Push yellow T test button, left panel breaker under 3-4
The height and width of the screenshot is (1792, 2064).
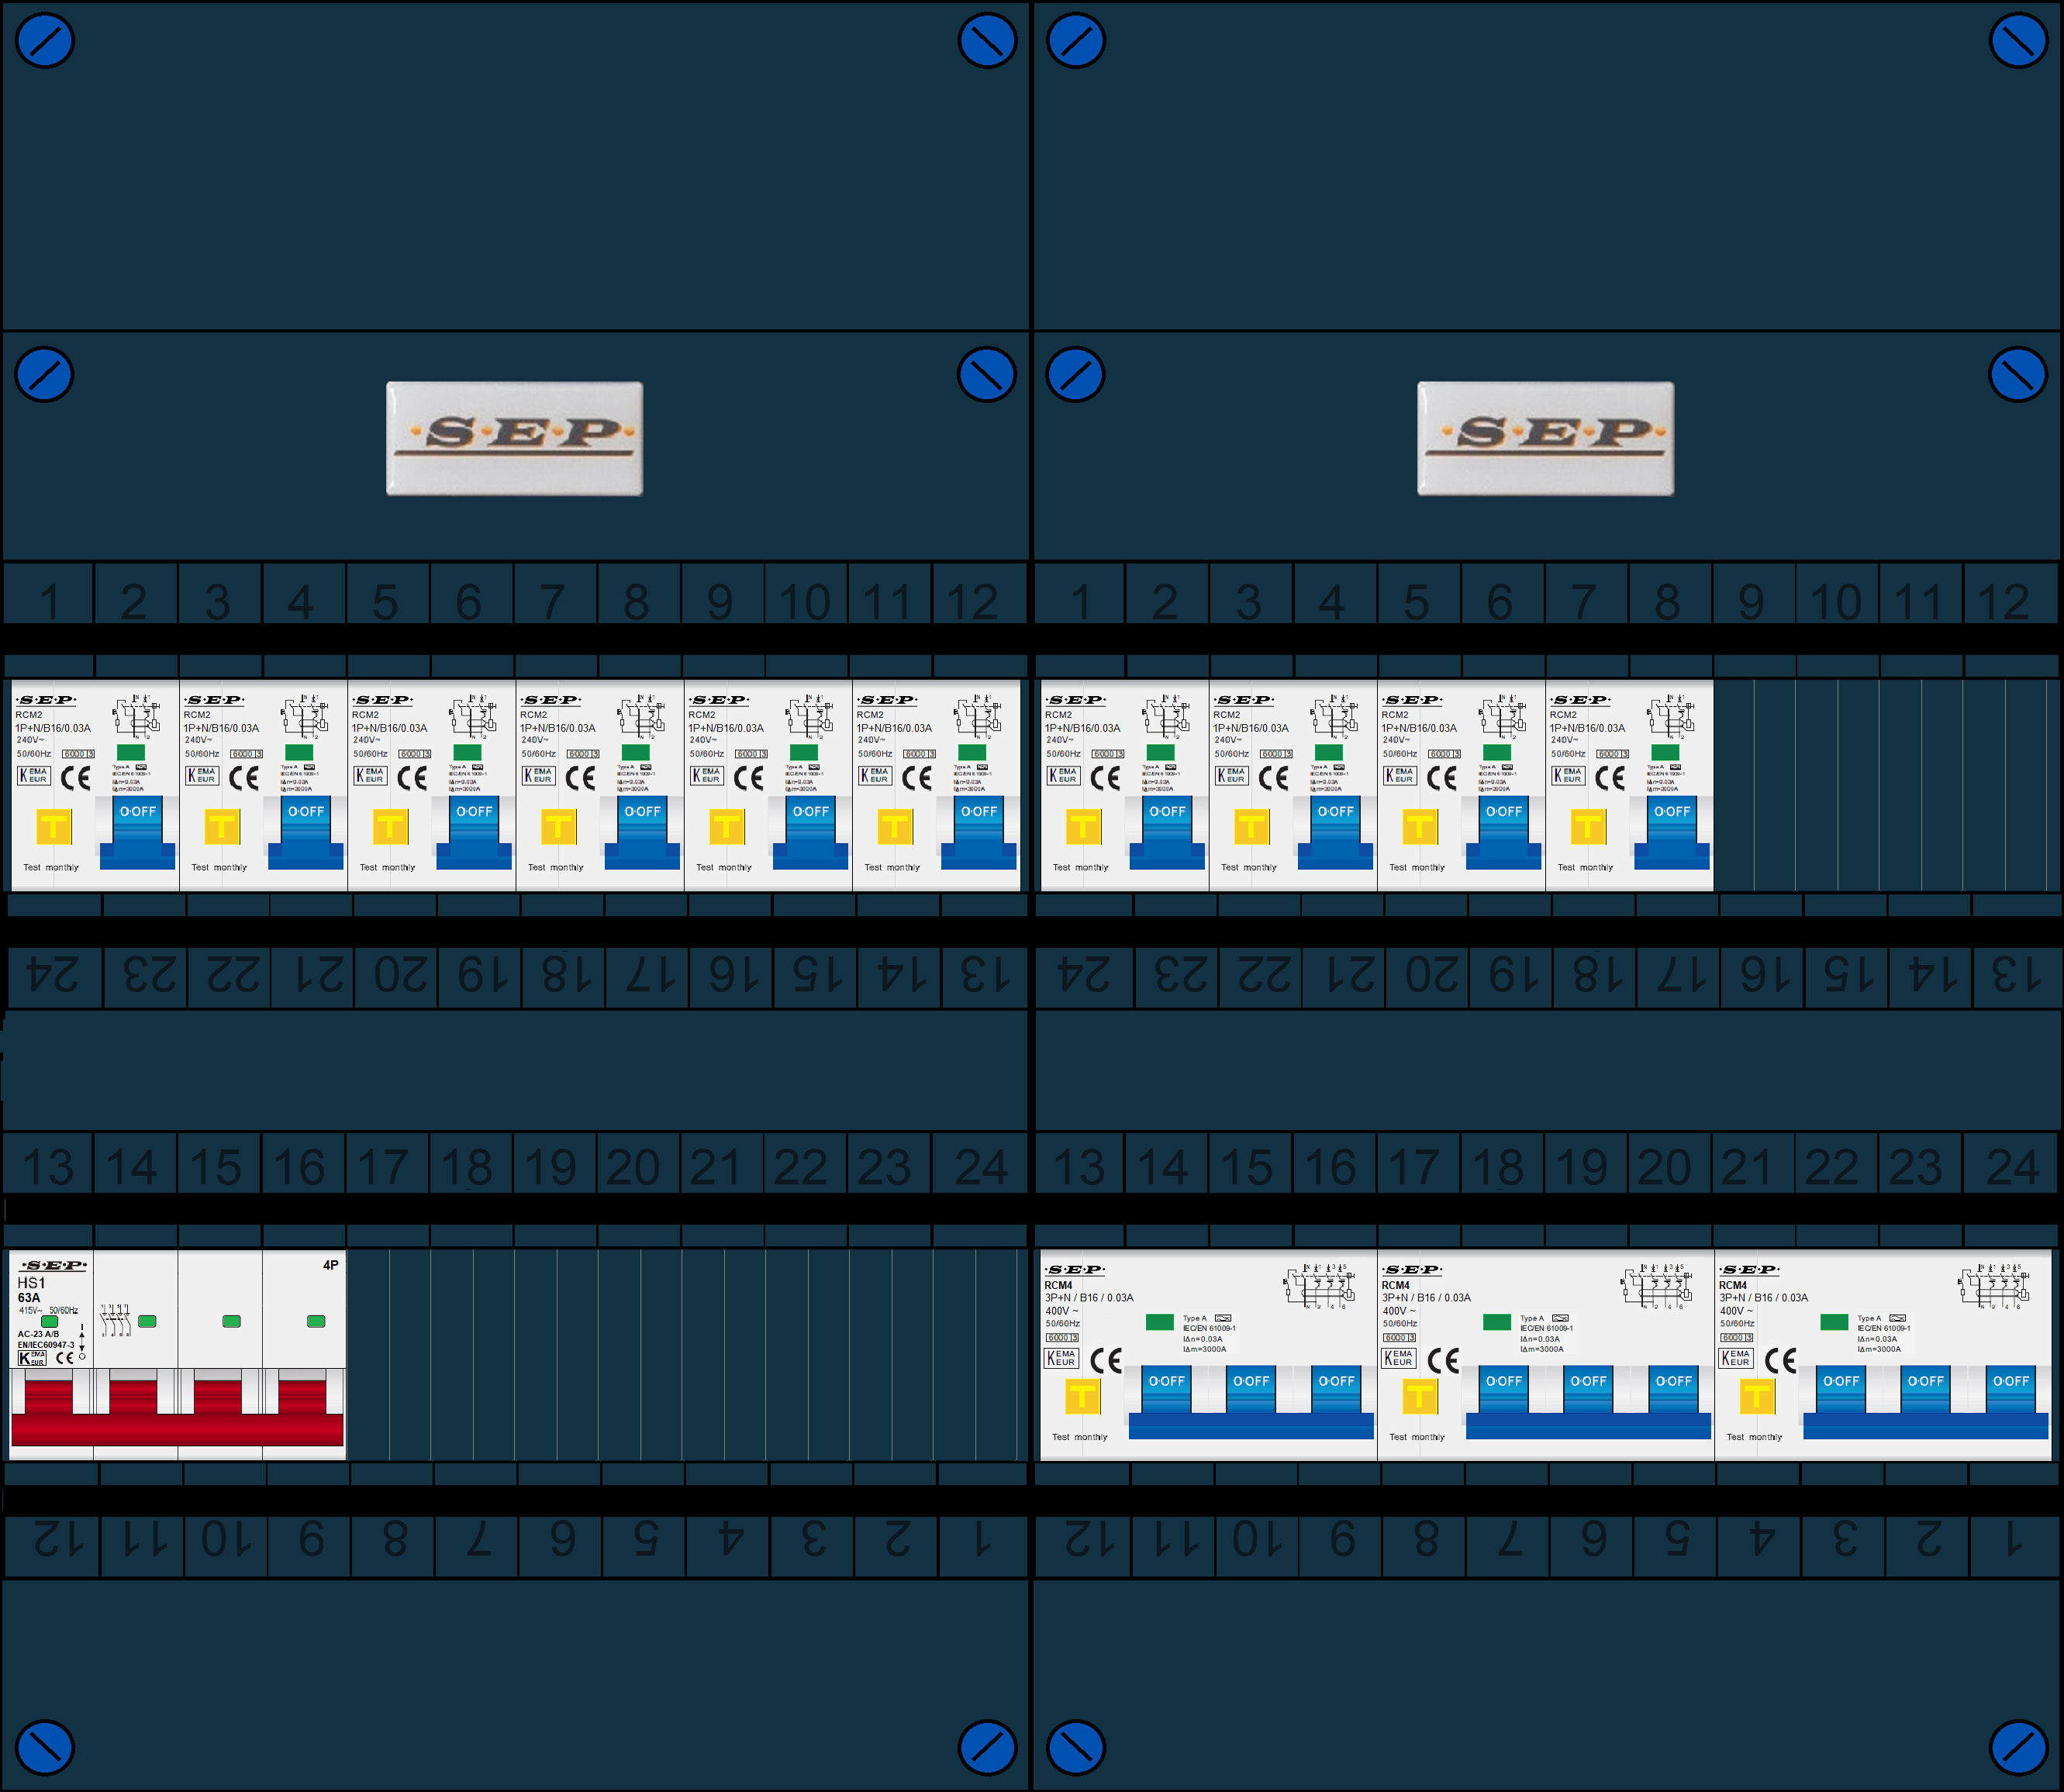coord(222,827)
